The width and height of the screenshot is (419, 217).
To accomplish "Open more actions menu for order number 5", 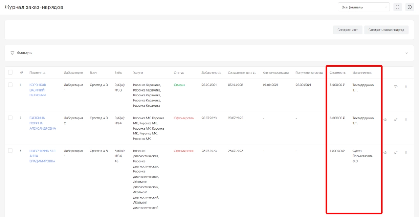I will [x=406, y=152].
